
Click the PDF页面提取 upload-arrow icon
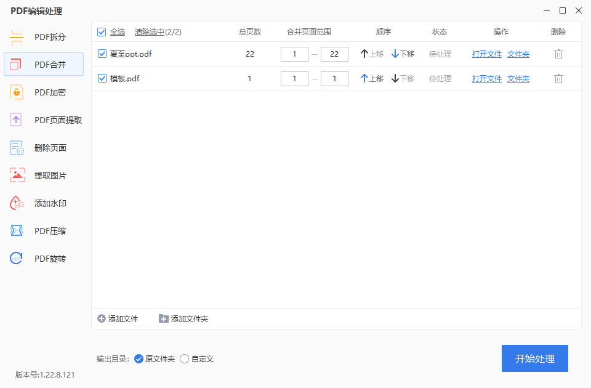tap(16, 120)
